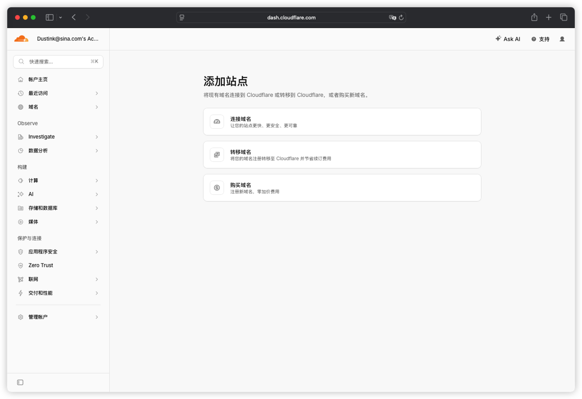
Task: Collapse sidebar using bottom panel icon
Action: 20,382
